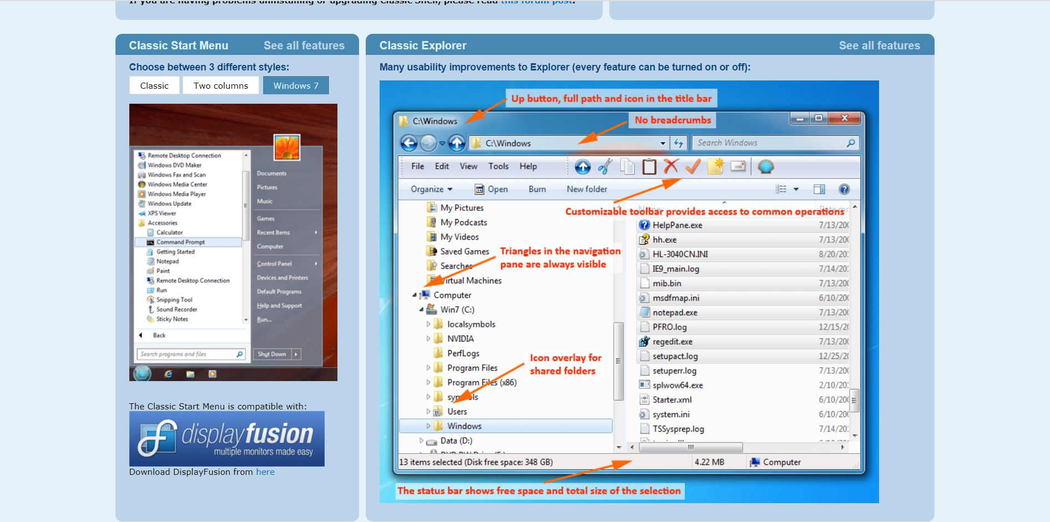1050x522 pixels.
Task: Open the Edit menu
Action: (442, 166)
